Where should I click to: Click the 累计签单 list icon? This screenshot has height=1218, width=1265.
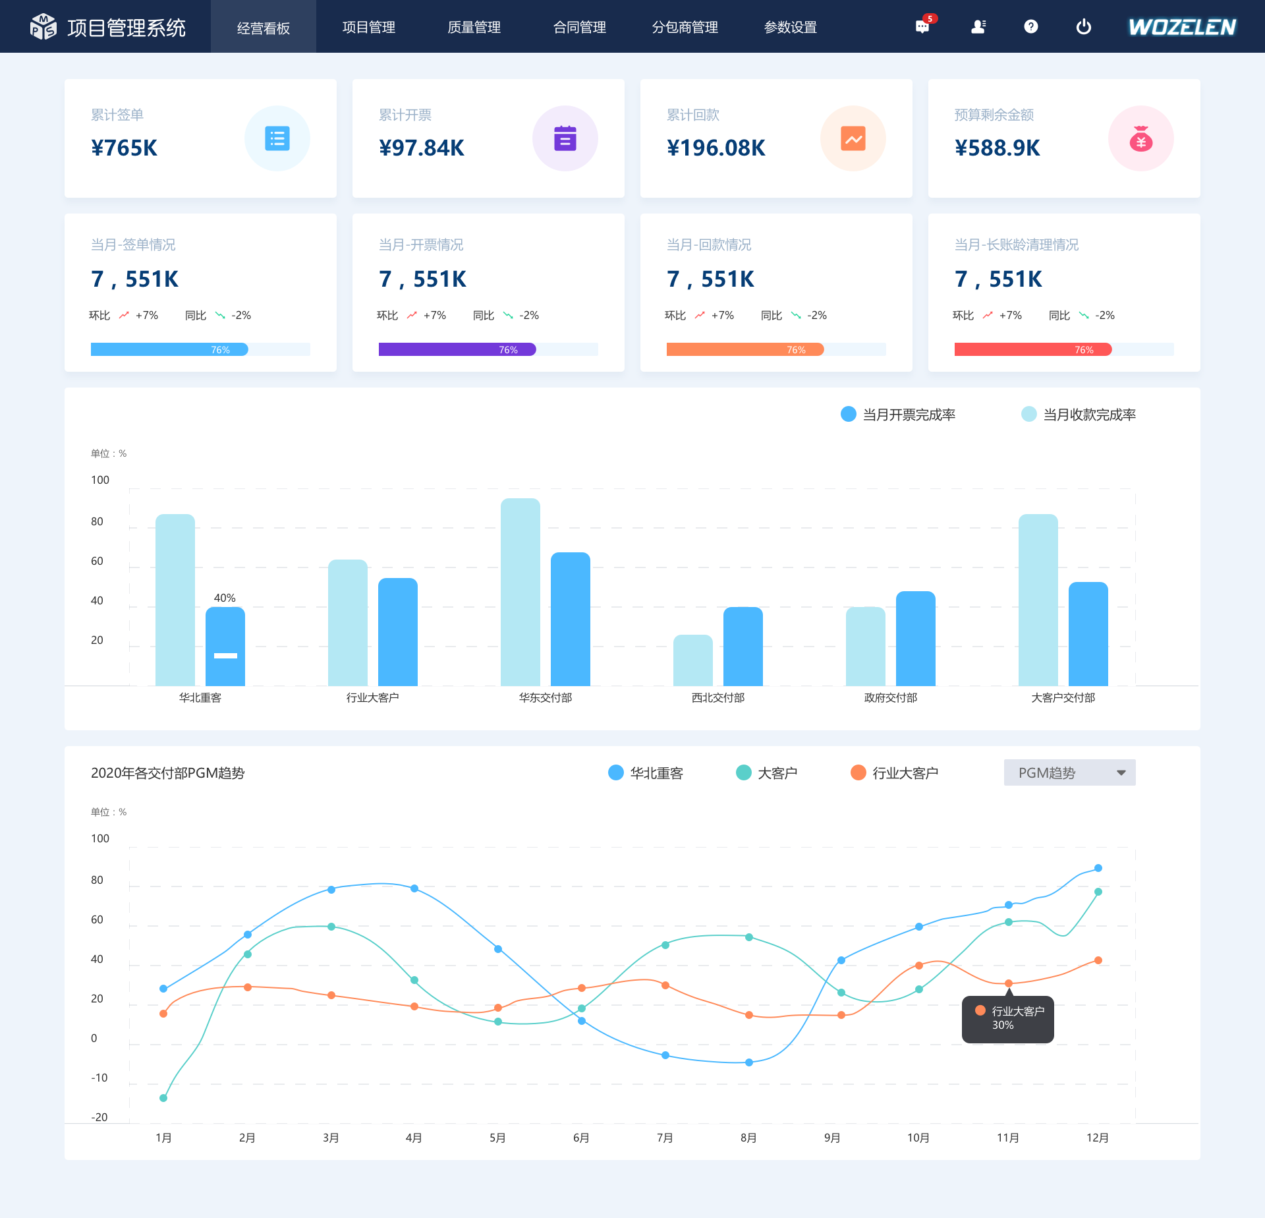(277, 138)
